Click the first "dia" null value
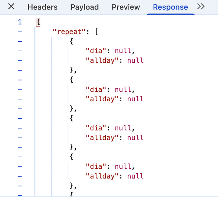218x197 pixels. pyautogui.click(x=123, y=51)
